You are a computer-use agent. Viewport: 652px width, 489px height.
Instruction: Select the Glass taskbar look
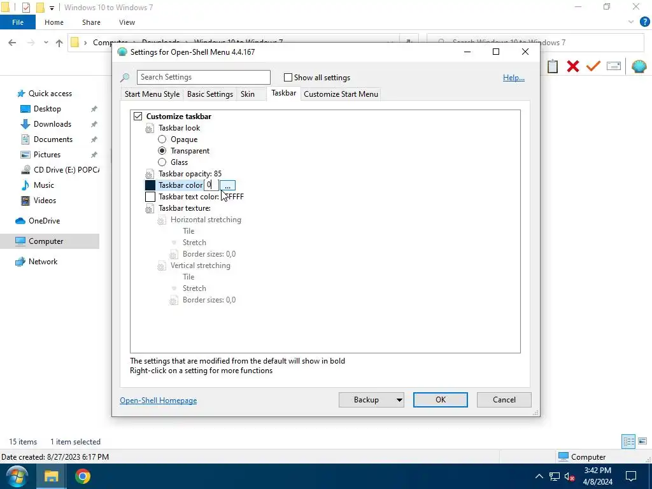click(162, 162)
